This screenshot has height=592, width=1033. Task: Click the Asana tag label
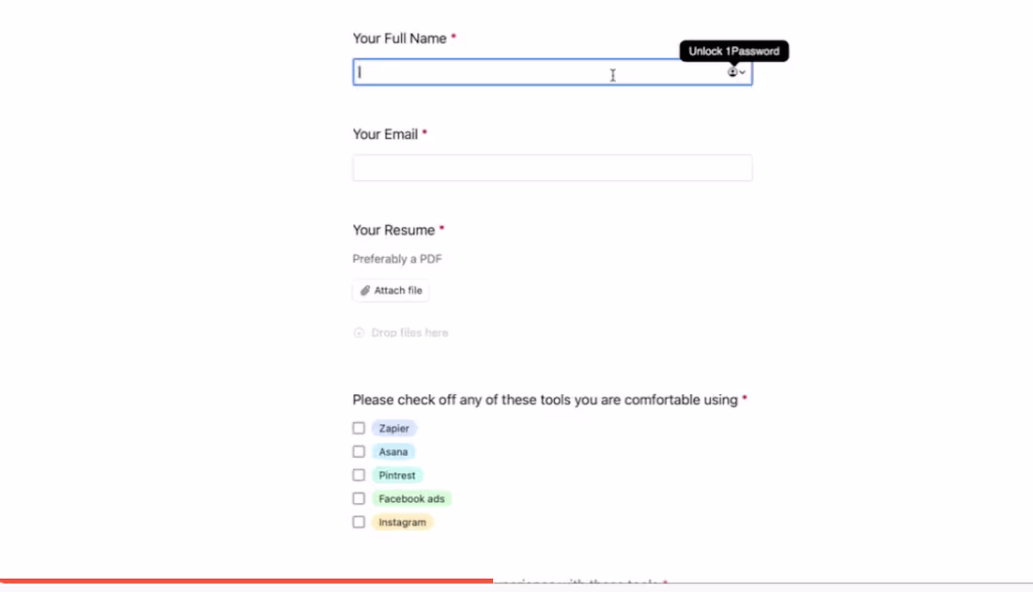coord(393,451)
